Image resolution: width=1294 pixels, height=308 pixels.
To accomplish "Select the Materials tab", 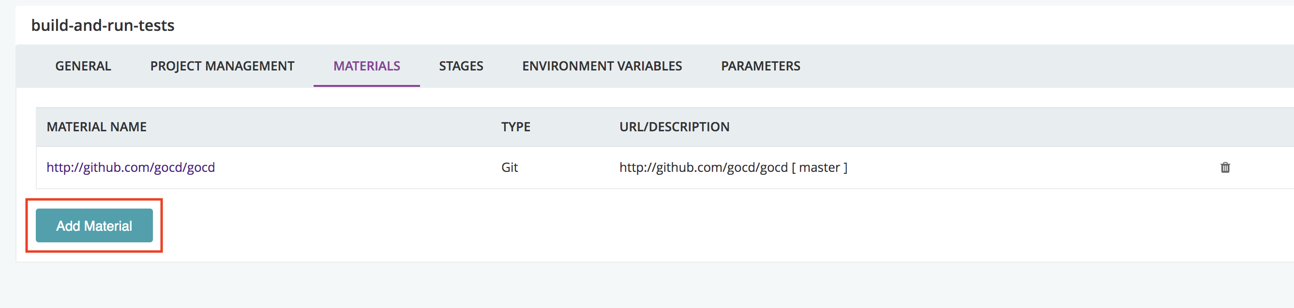I will click(x=367, y=66).
